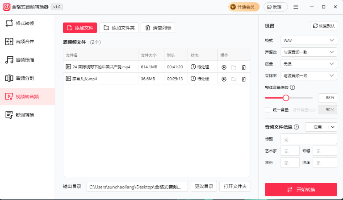Screen dimensions: 343x200
Task: Expand the 格式 dropdown showing WAV
Action: pos(309,40)
